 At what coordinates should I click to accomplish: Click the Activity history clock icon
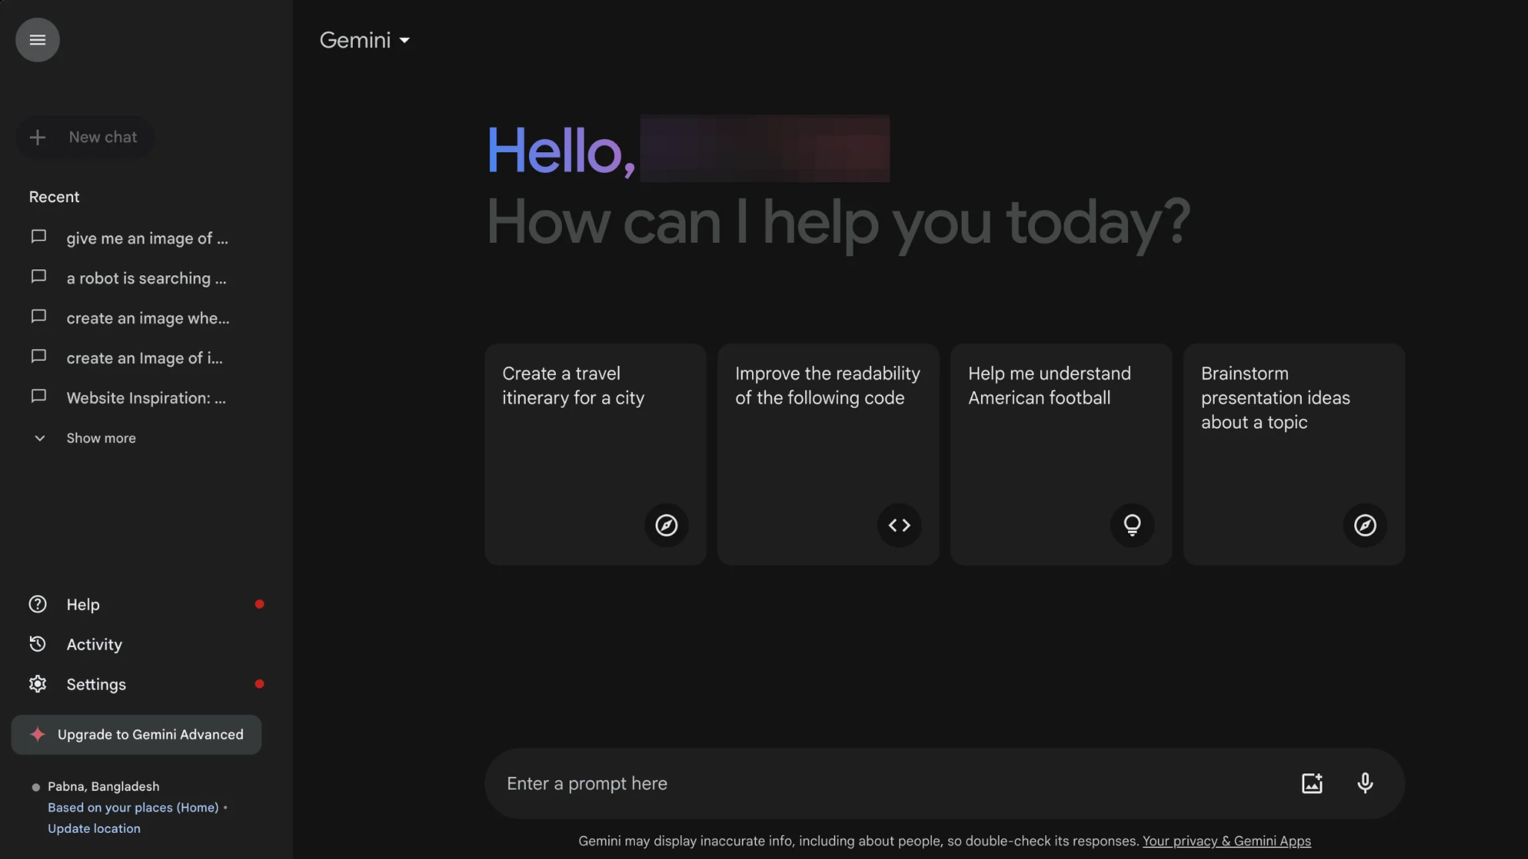tap(37, 644)
